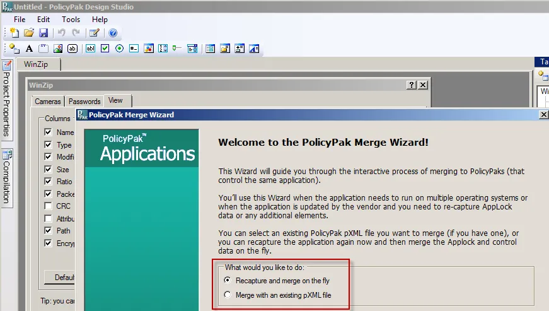Select the 'abl' text box tool
This screenshot has width=549, height=311.
point(90,49)
